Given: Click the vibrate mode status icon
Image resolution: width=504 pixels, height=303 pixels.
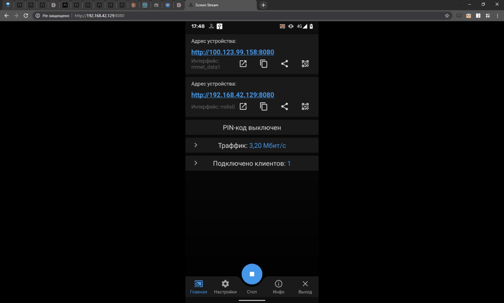Looking at the screenshot, I should coord(291,26).
